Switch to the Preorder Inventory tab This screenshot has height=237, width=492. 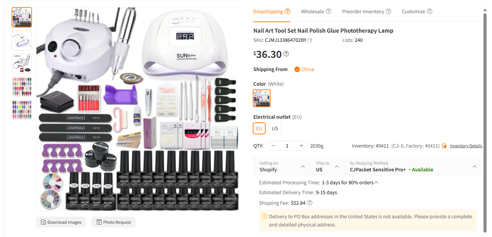[363, 11]
